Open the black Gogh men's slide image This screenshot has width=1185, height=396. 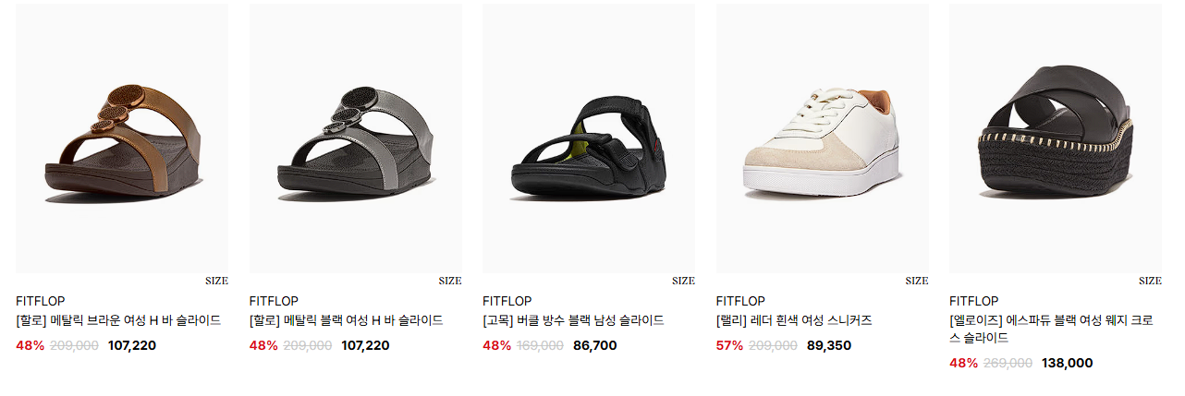click(589, 138)
